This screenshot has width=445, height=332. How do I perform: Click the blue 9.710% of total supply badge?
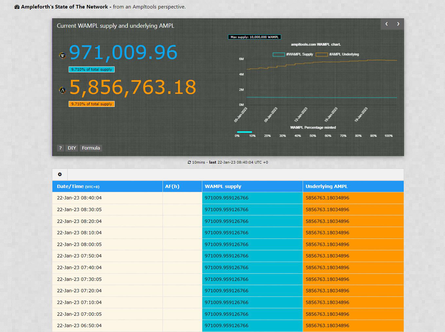[x=92, y=69]
